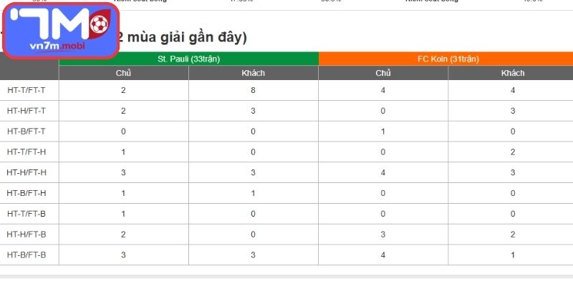573x286 pixels.
Task: Click St. Pauli's Chủ column header
Action: pos(123,73)
